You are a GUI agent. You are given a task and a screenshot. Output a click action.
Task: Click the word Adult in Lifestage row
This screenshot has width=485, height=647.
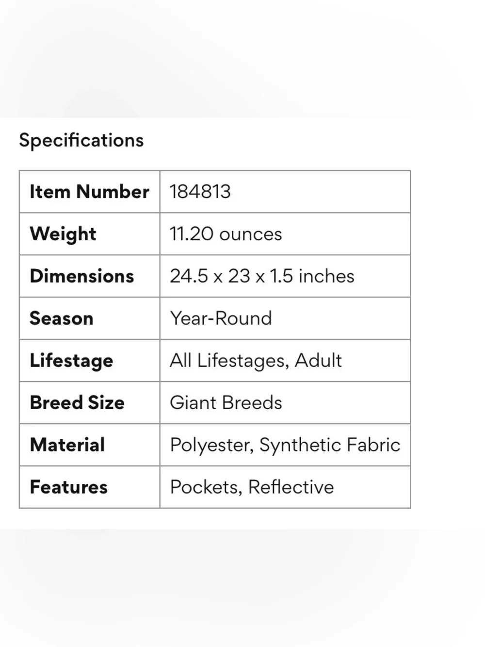click(318, 361)
